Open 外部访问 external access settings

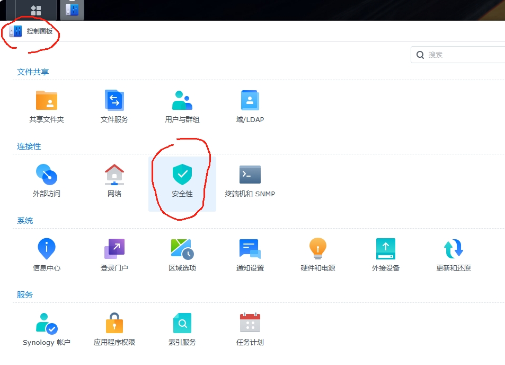point(47,179)
